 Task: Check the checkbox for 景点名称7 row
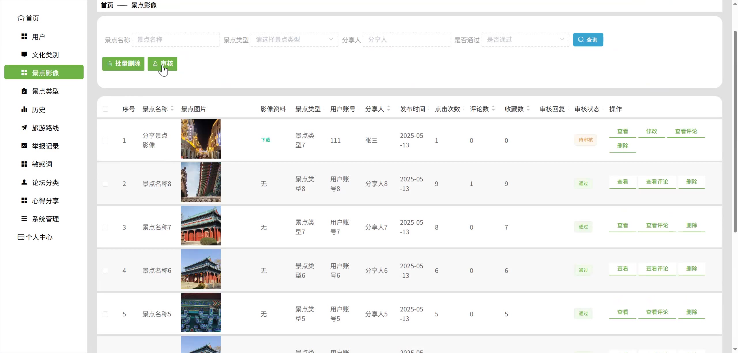pos(106,227)
